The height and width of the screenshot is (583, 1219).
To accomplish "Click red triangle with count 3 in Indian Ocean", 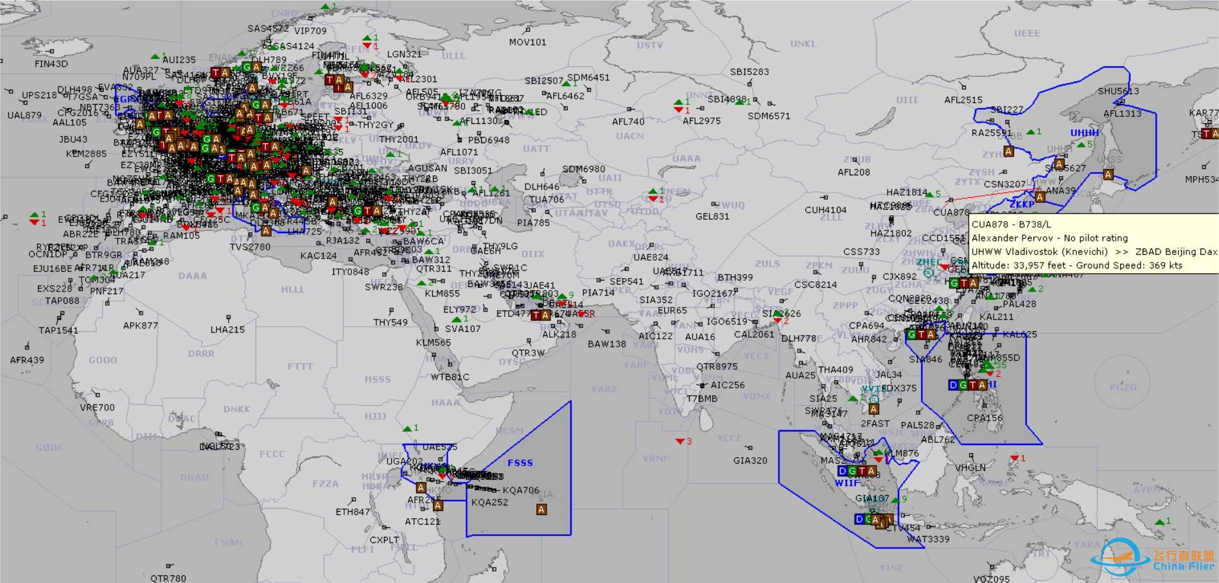I will tap(680, 441).
